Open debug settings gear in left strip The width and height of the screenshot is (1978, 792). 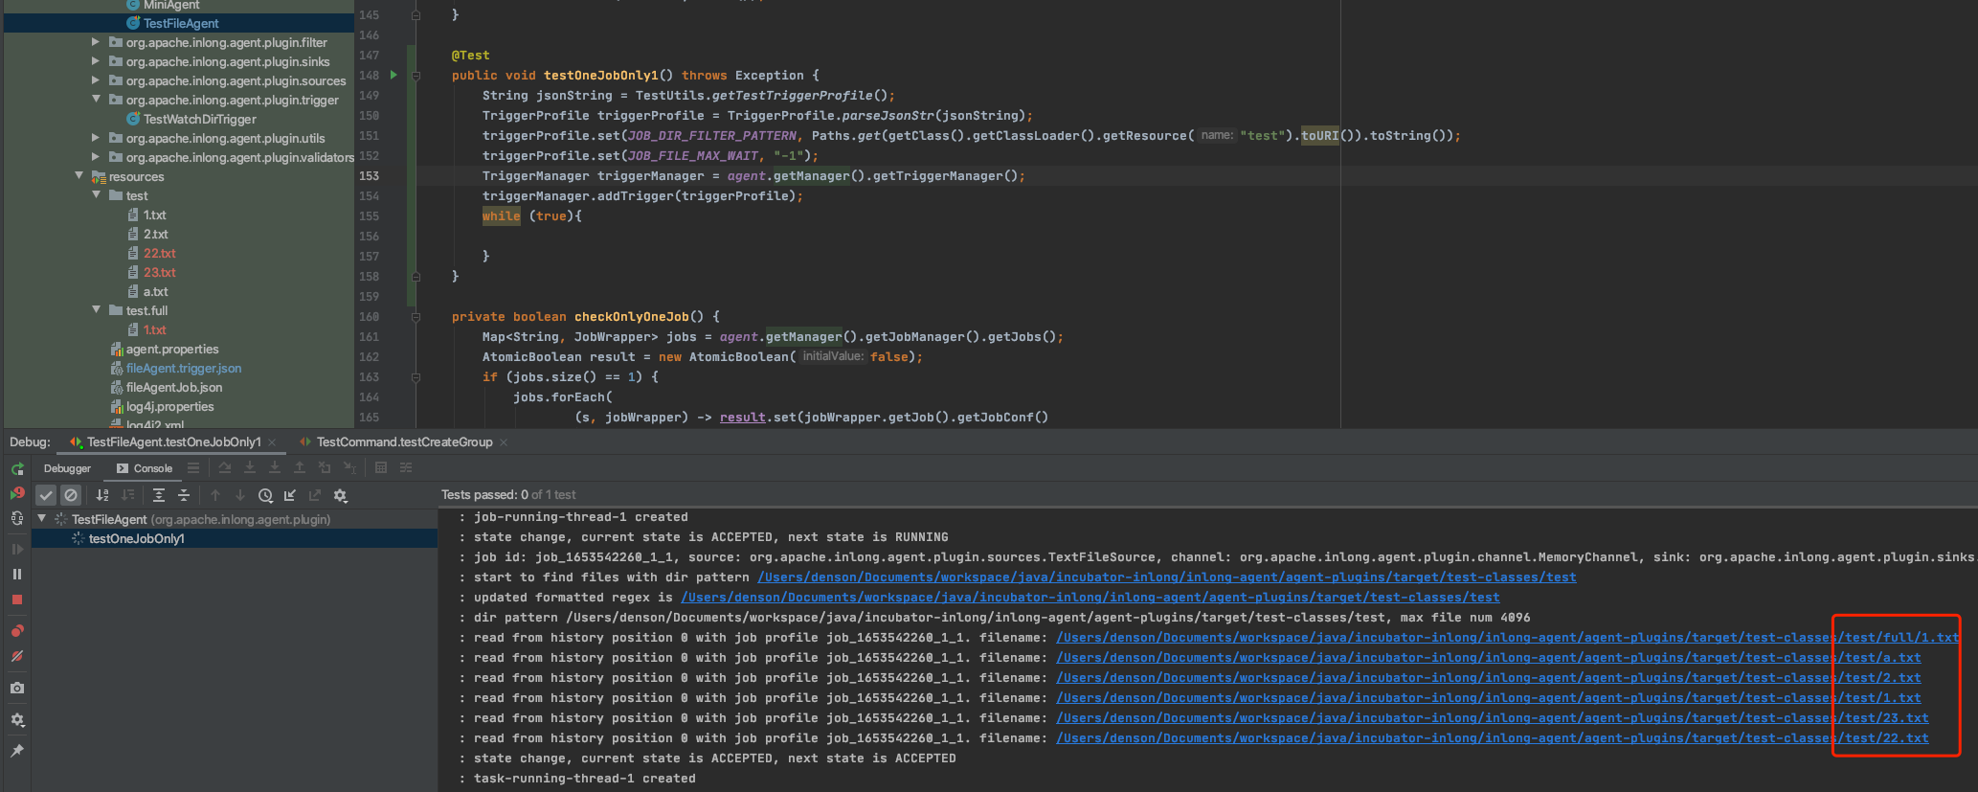(x=17, y=719)
